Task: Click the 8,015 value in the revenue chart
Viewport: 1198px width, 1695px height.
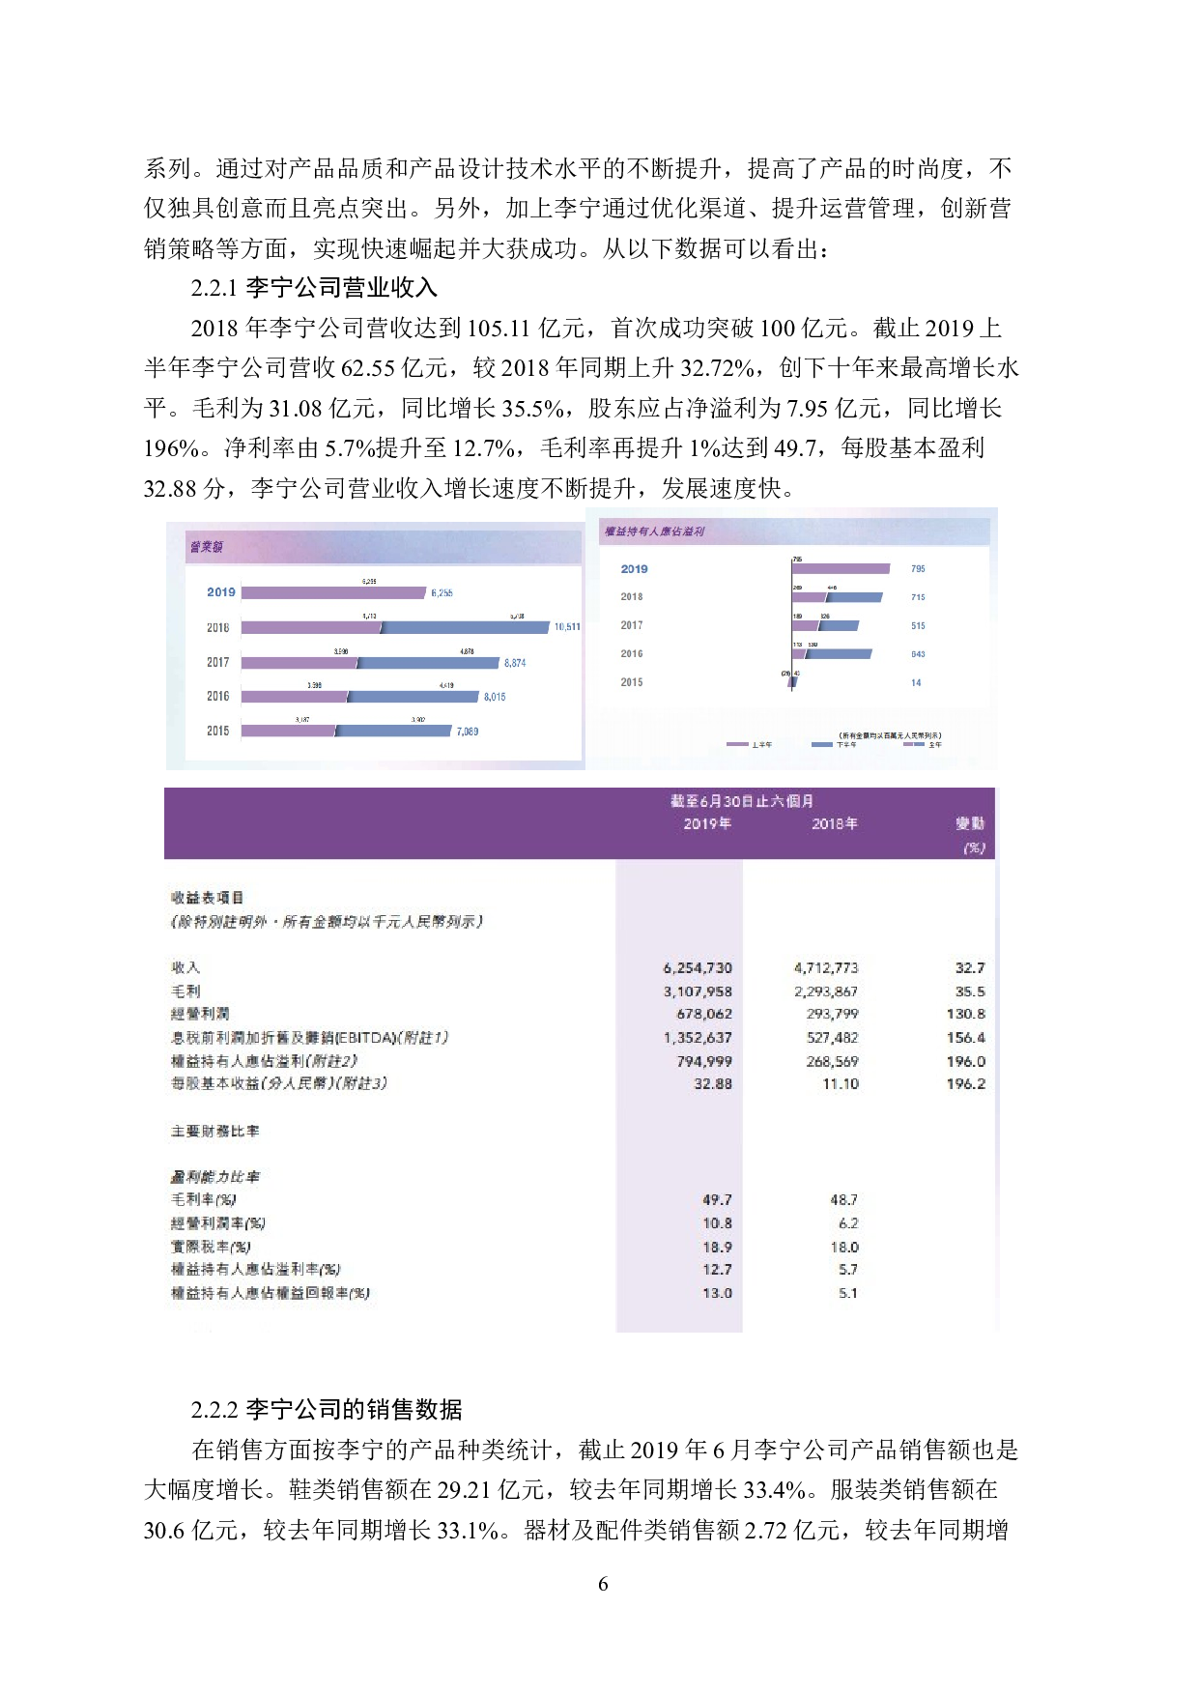Action: (495, 697)
